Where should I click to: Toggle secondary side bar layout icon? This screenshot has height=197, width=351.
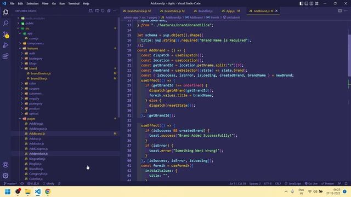(x=312, y=3)
